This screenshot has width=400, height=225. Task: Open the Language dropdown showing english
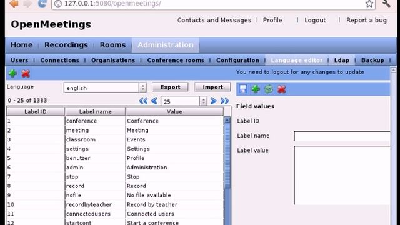pos(105,87)
